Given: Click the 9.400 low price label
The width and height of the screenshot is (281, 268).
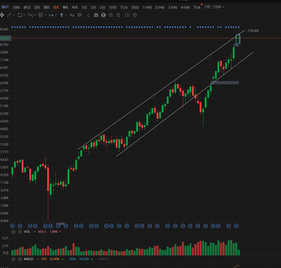Looking at the screenshot, I should click(60, 224).
